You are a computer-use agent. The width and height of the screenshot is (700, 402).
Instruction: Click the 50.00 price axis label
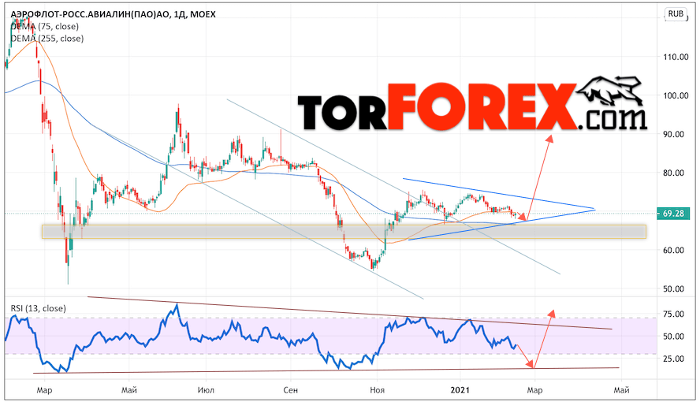674,289
